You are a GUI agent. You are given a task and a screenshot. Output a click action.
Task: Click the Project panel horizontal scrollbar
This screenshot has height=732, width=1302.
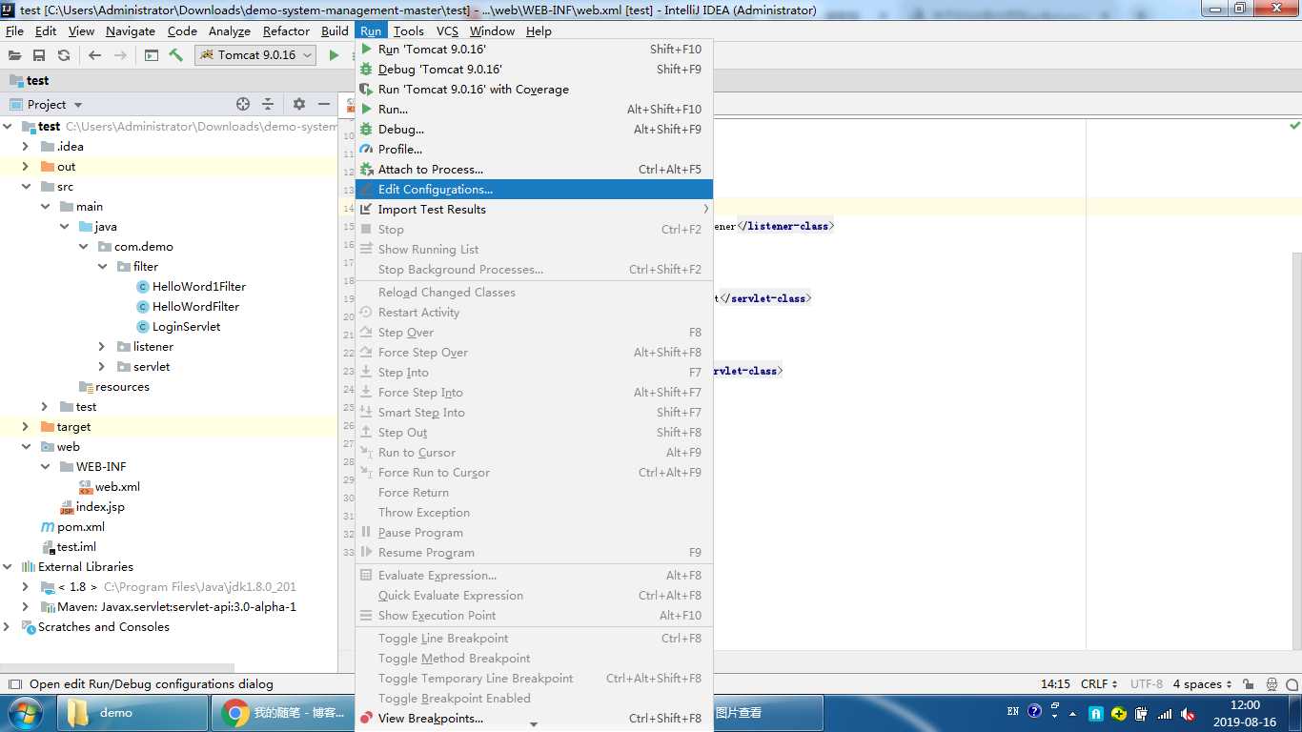[x=117, y=667]
